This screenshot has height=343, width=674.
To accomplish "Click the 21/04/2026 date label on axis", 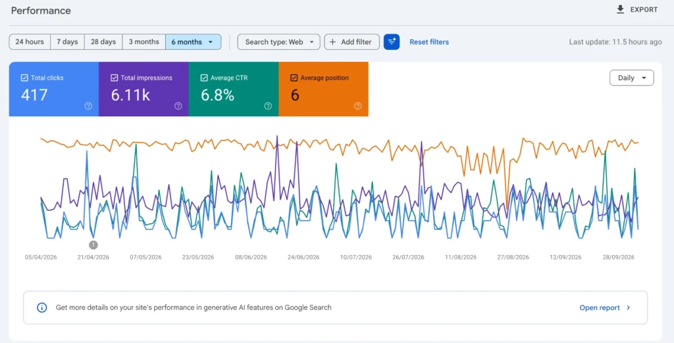I will pos(93,257).
